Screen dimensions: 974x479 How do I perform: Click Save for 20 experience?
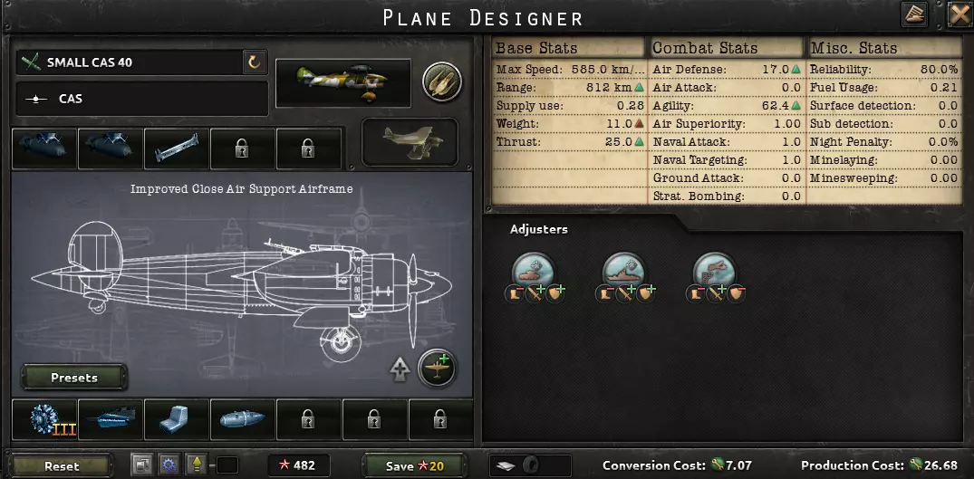pos(414,466)
